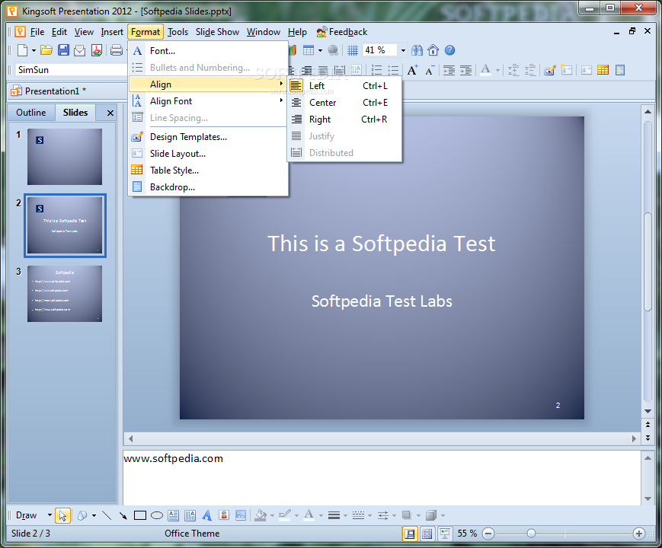The height and width of the screenshot is (548, 662).
Task: Open the SimSun font name box
Action: pos(71,69)
